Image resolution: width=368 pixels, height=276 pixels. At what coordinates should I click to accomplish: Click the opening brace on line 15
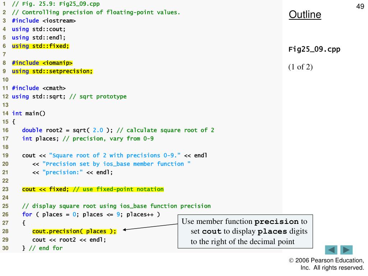click(14, 122)
